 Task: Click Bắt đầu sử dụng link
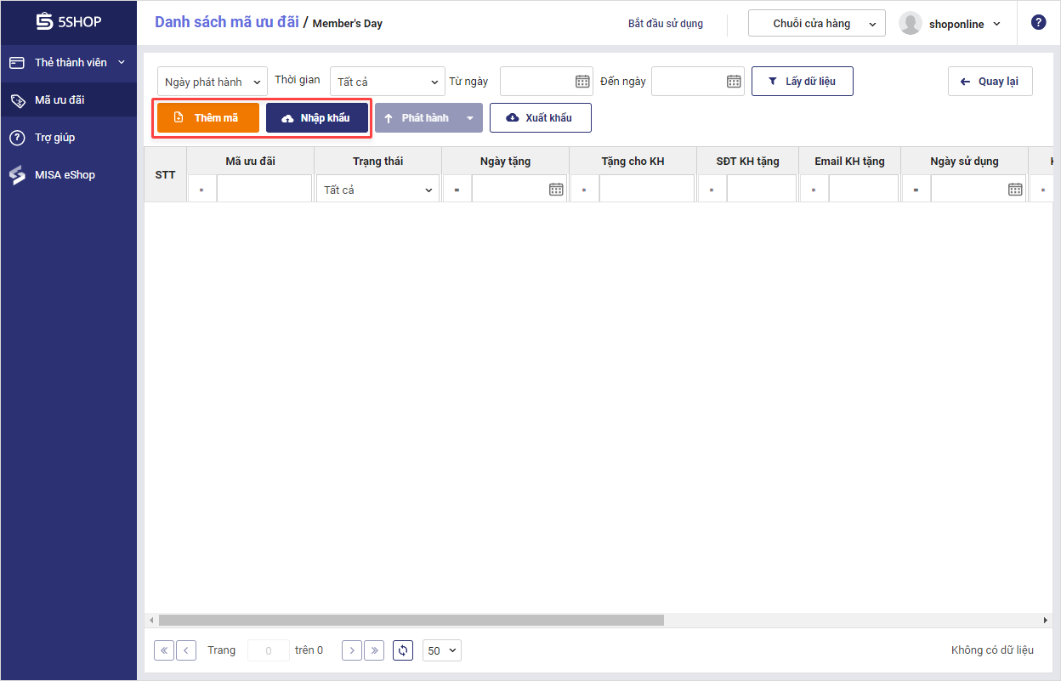pos(666,24)
